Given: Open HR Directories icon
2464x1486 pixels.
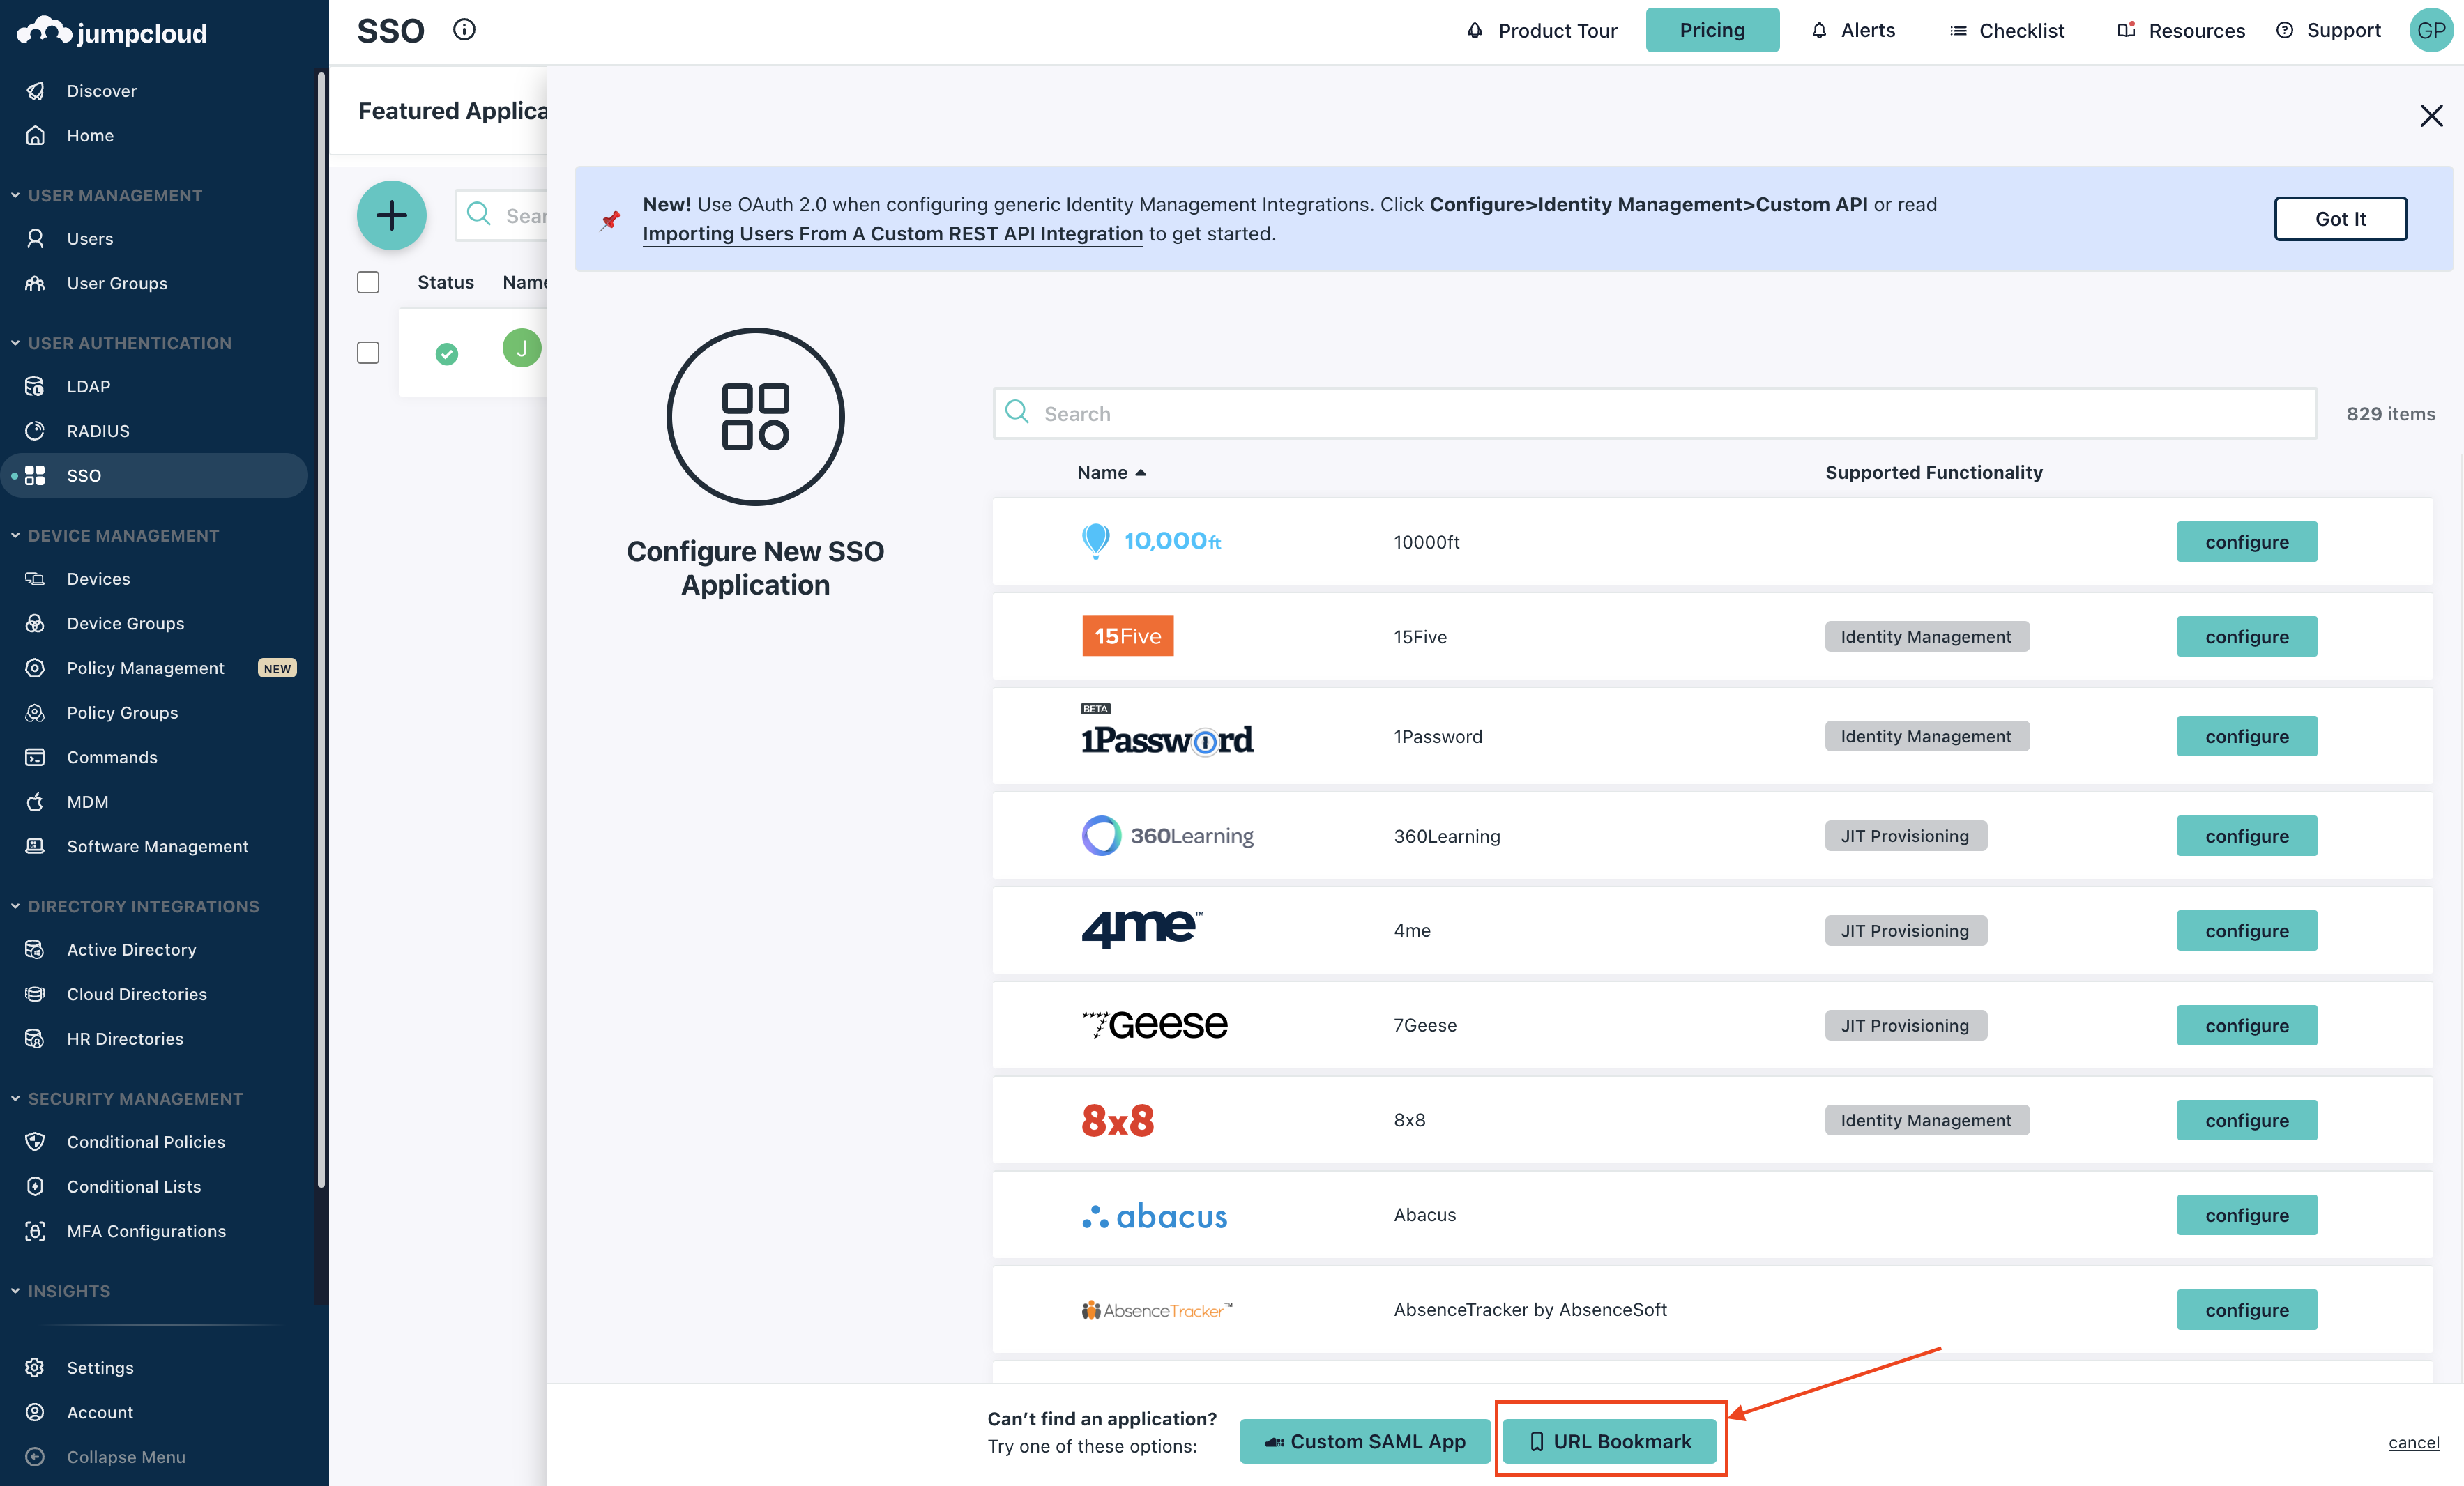Looking at the screenshot, I should pos(35,1038).
